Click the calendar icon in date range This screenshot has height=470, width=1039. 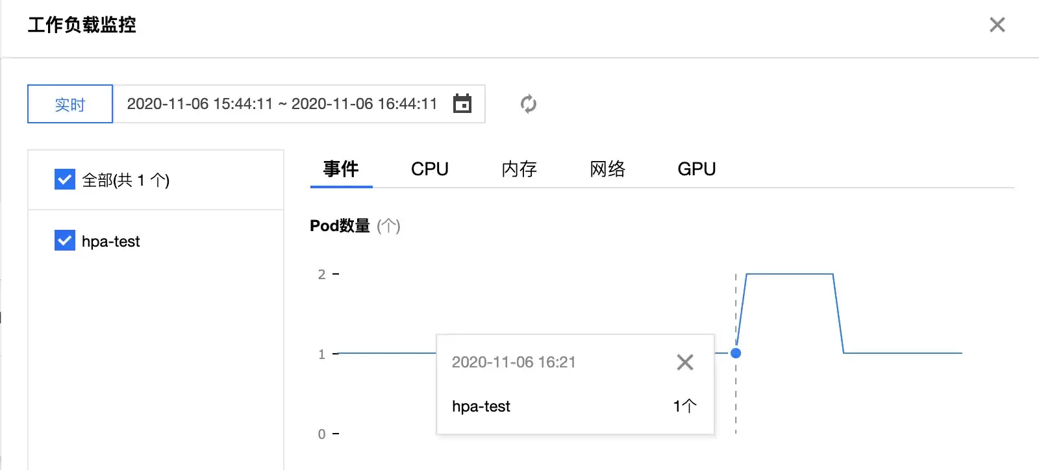pos(462,104)
